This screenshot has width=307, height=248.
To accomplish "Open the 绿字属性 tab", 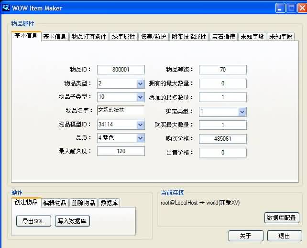I will 123,37.
